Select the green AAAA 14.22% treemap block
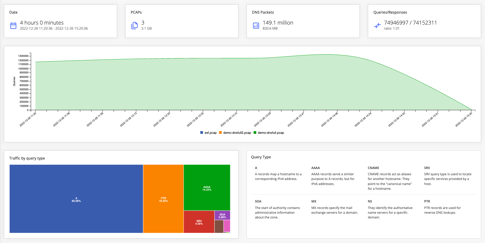 tap(207, 188)
